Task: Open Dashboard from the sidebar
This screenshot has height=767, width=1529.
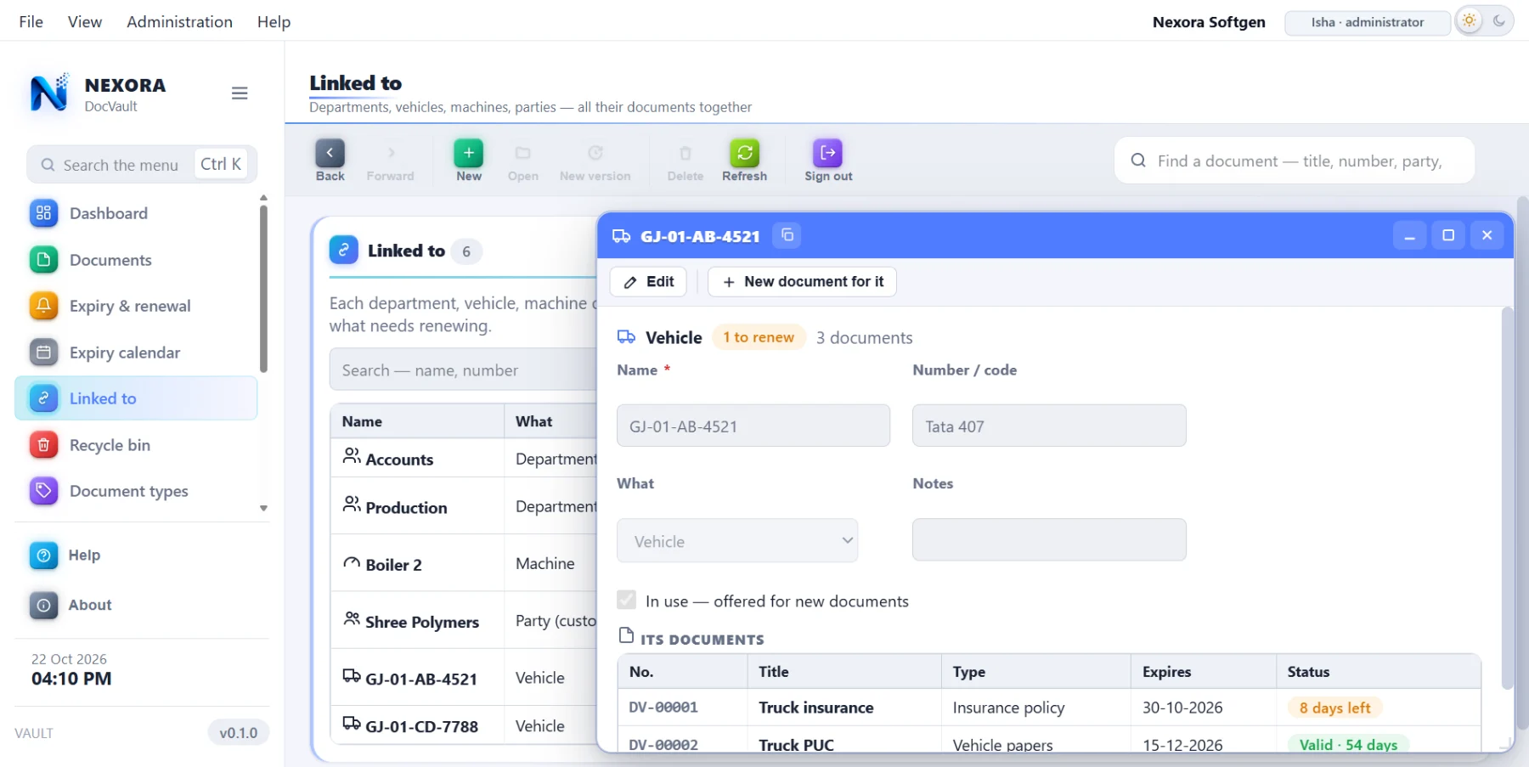Action: click(x=136, y=213)
